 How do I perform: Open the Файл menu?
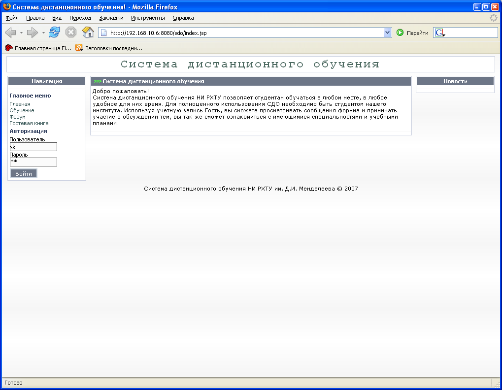point(12,18)
